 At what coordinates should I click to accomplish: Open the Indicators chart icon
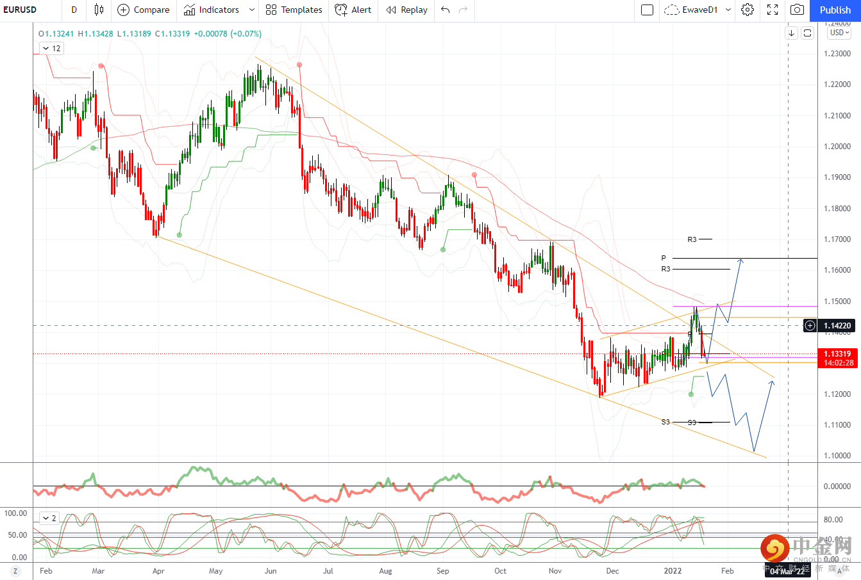coord(189,10)
